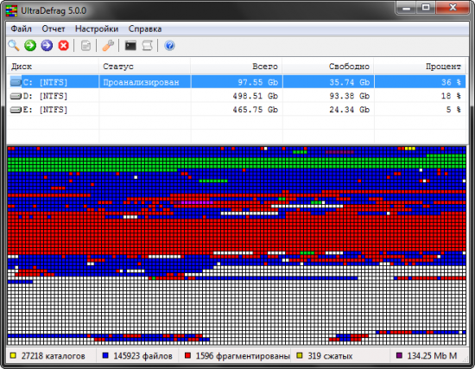Open settings with the wrench icon
Screen dimensions: 475x369
(108, 46)
